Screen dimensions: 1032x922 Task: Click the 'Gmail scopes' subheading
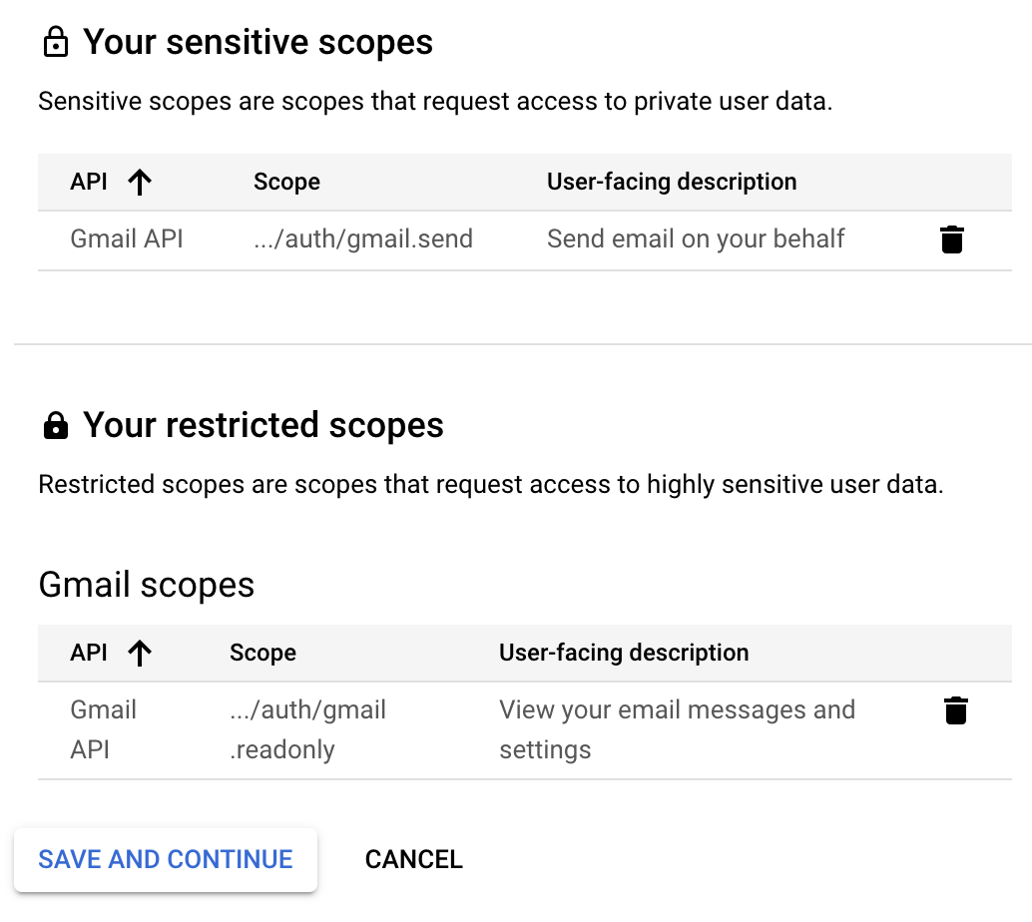coord(146,585)
